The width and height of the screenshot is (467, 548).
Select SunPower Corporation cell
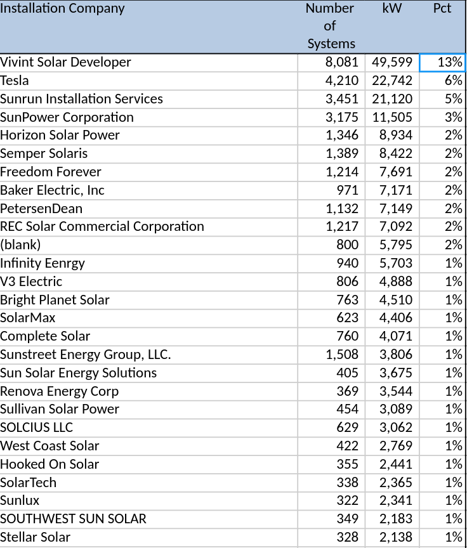pyautogui.click(x=148, y=117)
